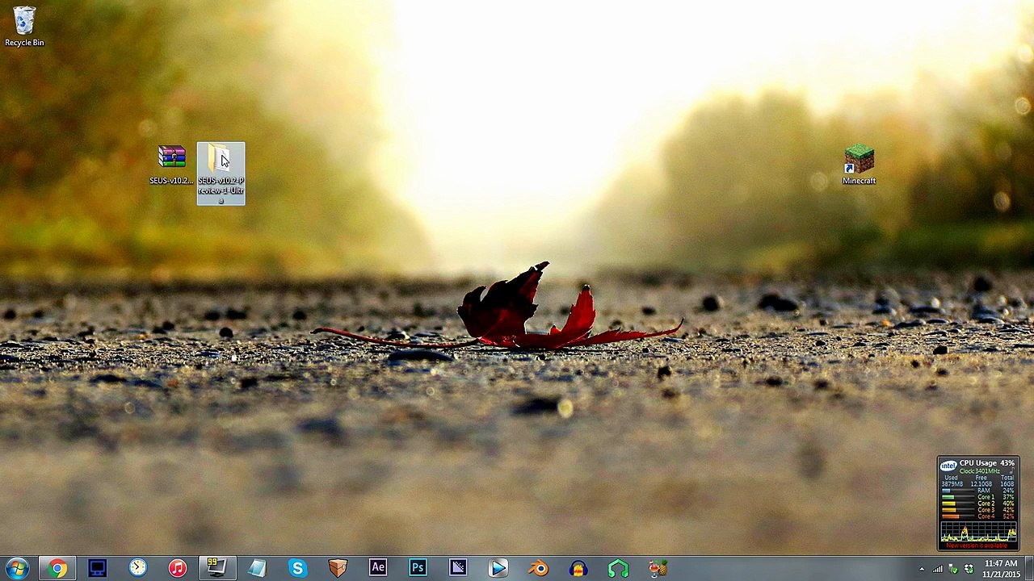
Task: Click the '16GB' total memory value
Action: pos(1007,484)
